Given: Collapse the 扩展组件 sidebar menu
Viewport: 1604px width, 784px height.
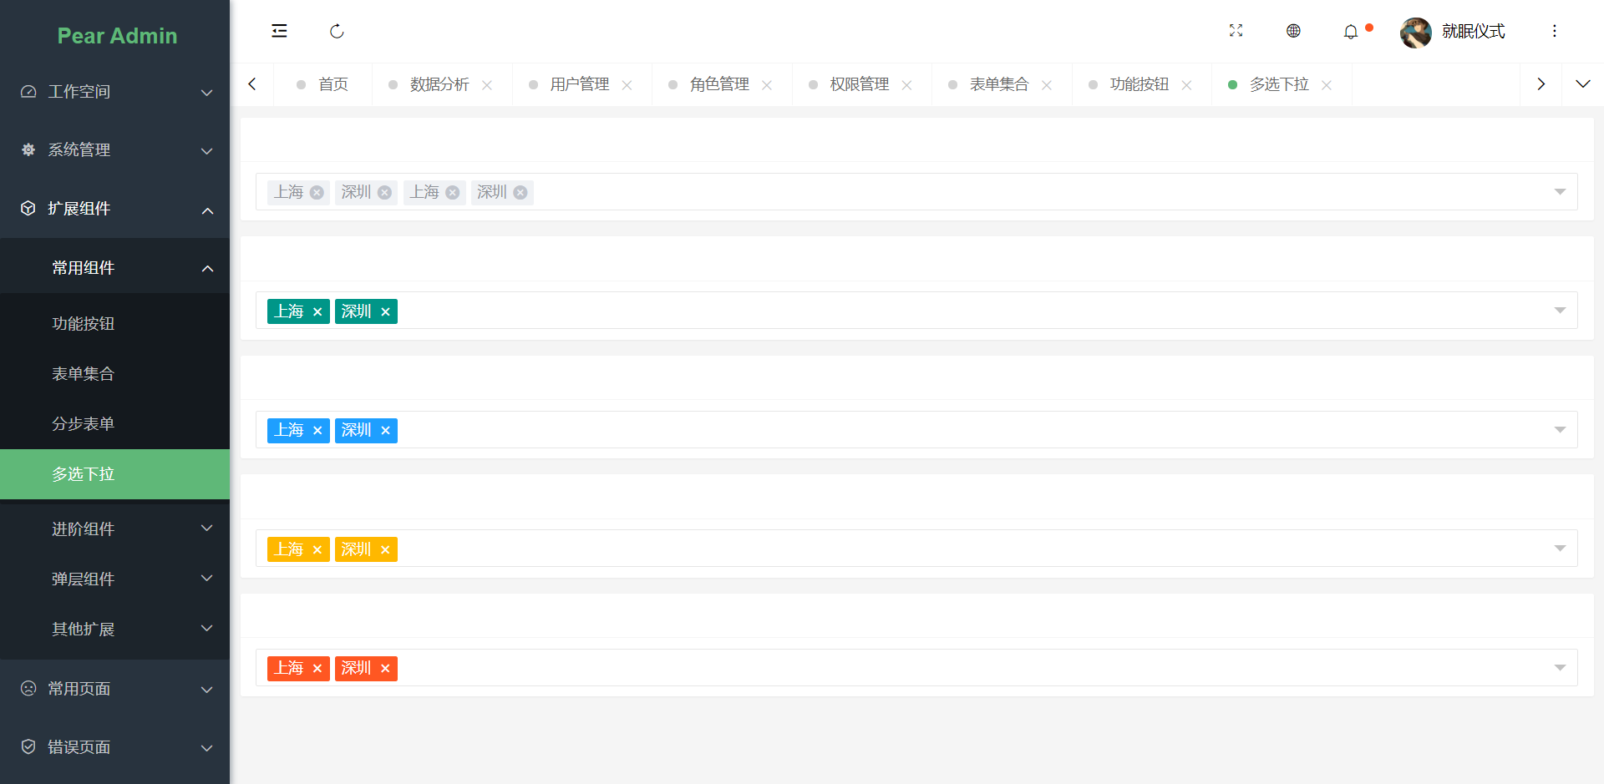Looking at the screenshot, I should tap(114, 209).
